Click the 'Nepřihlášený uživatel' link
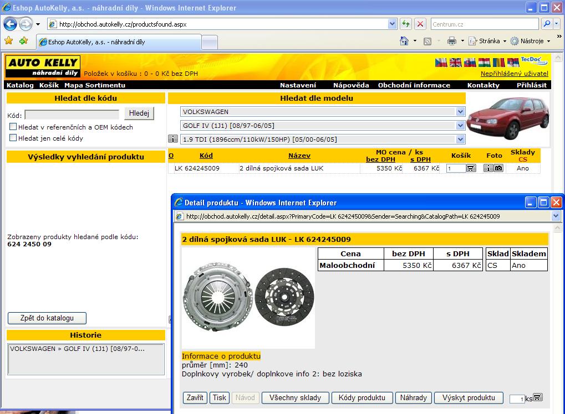 click(514, 74)
